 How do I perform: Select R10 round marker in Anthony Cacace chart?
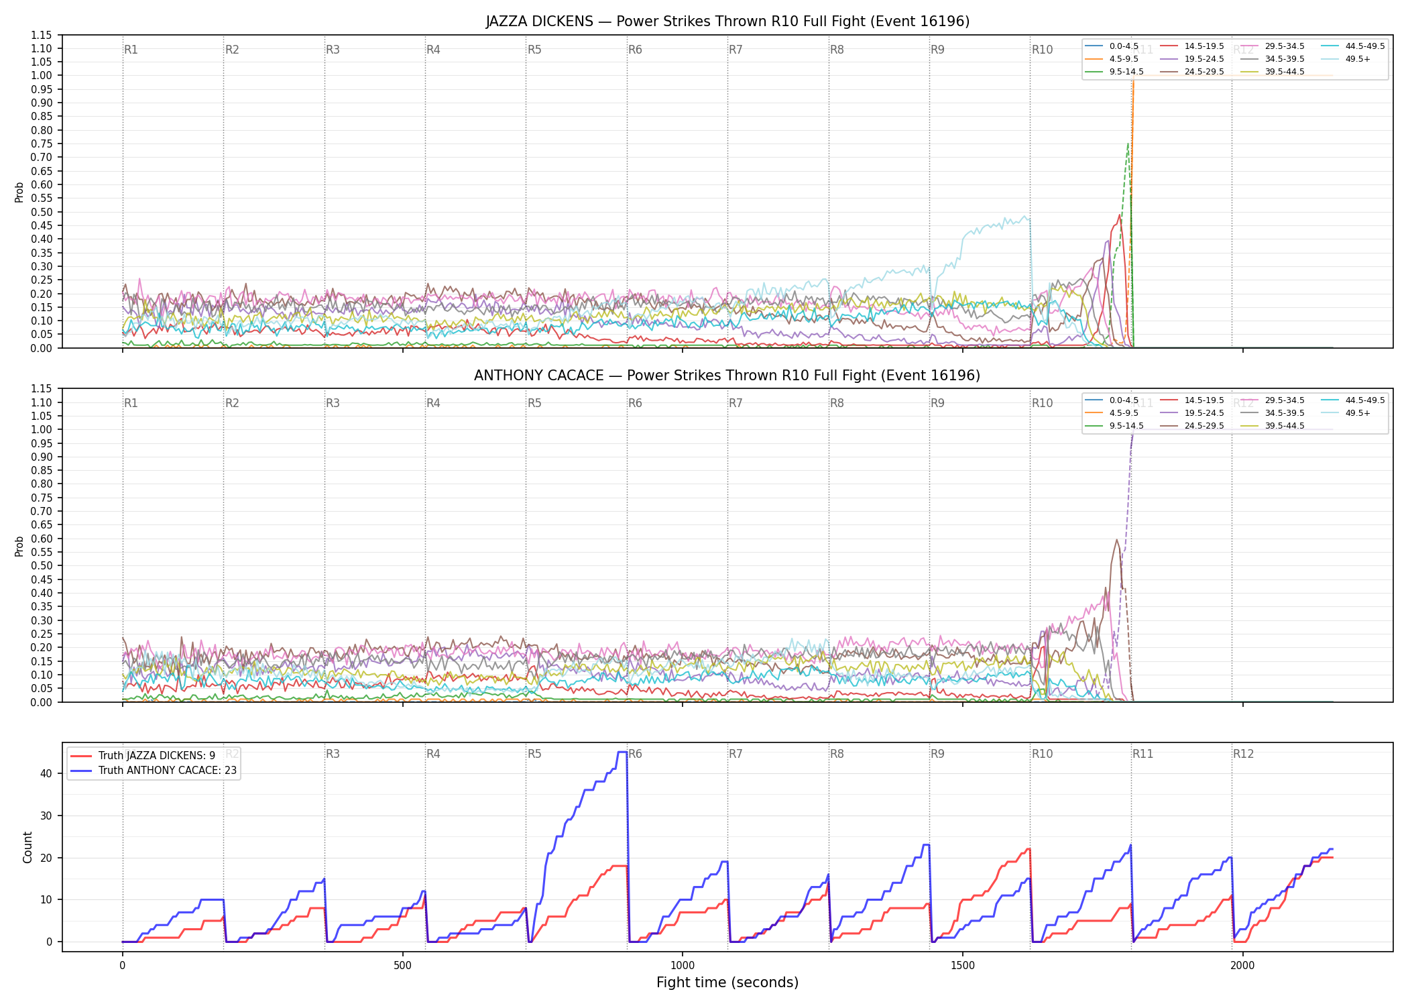pos(1042,403)
